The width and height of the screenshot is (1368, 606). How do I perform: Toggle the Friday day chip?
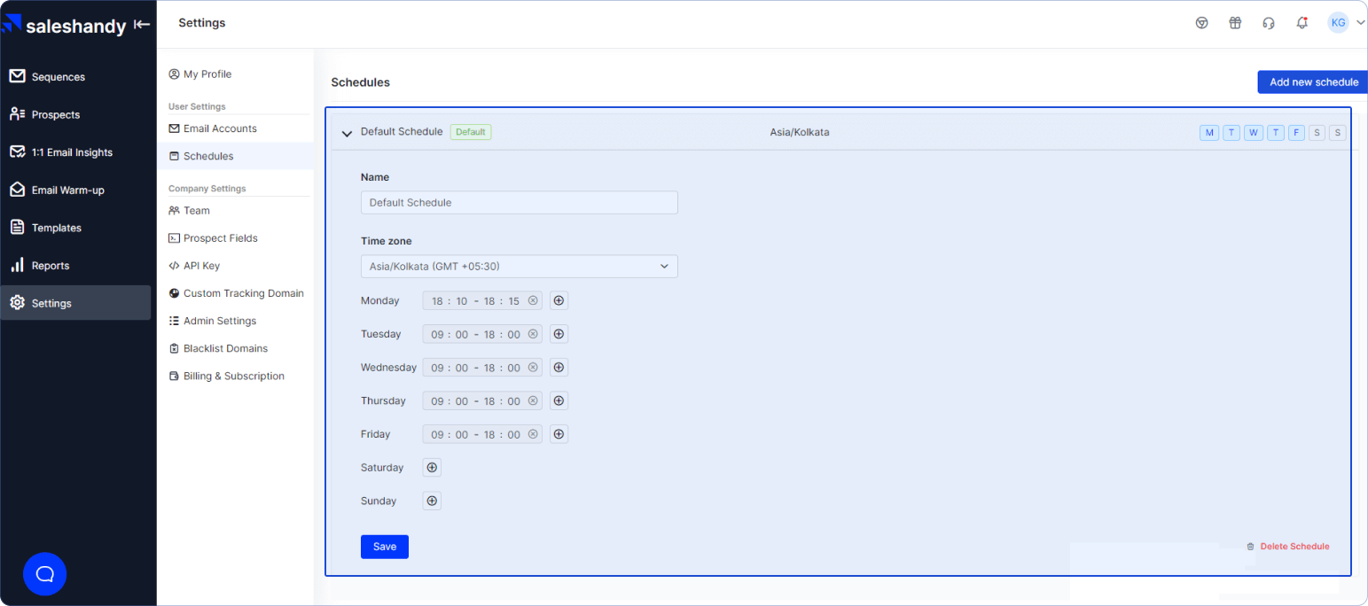coord(1297,133)
